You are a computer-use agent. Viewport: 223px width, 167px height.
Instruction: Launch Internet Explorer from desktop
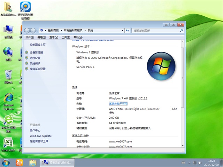pos(8,101)
